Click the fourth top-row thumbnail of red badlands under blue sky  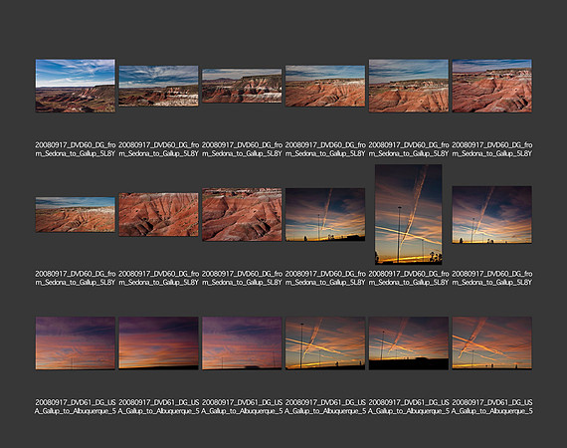click(x=325, y=86)
